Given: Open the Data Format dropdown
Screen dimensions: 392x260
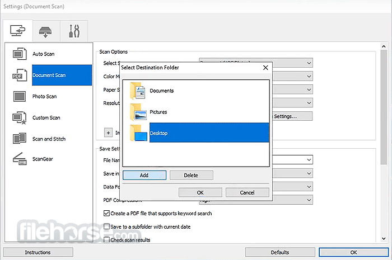Looking at the screenshot, I should point(309,187).
